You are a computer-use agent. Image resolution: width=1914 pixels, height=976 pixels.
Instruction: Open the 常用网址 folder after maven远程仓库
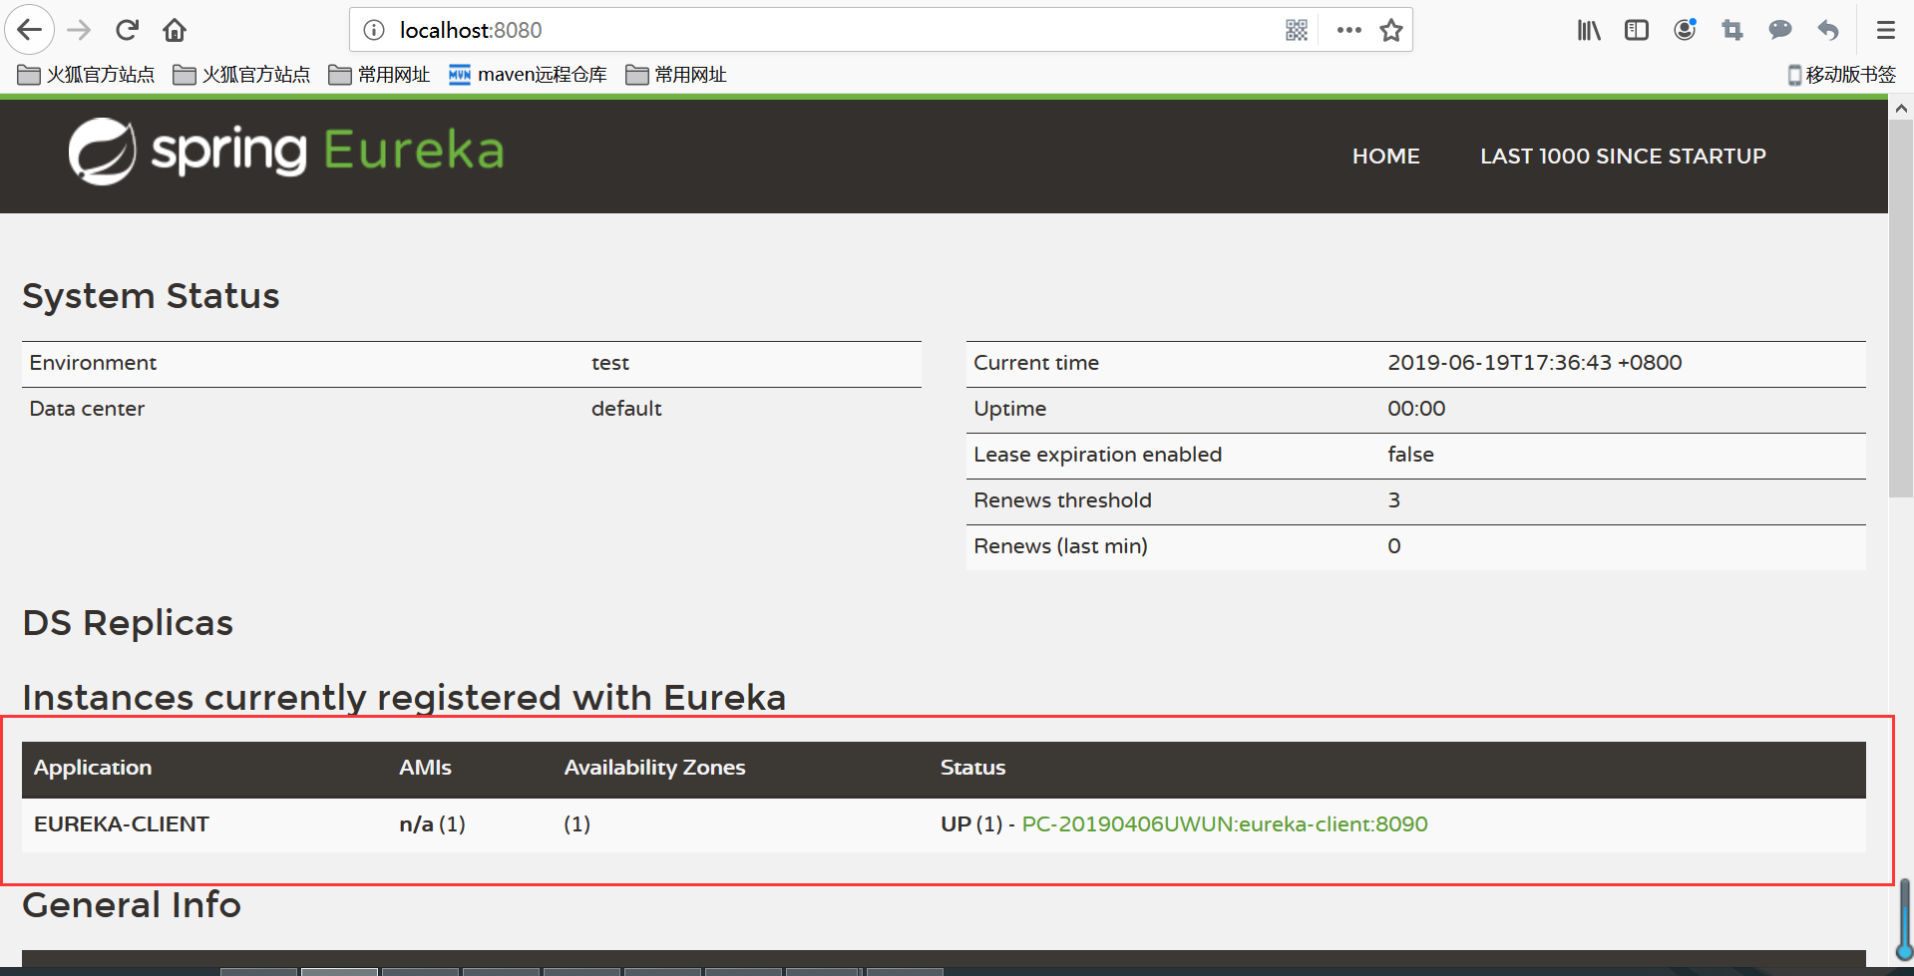click(x=676, y=75)
